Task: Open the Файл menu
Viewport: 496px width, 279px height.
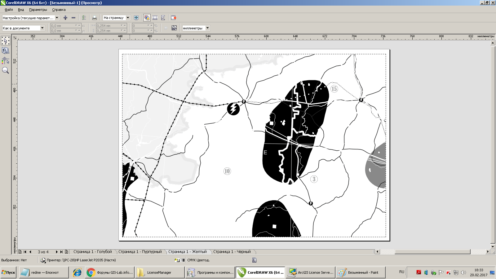Action: click(9, 10)
